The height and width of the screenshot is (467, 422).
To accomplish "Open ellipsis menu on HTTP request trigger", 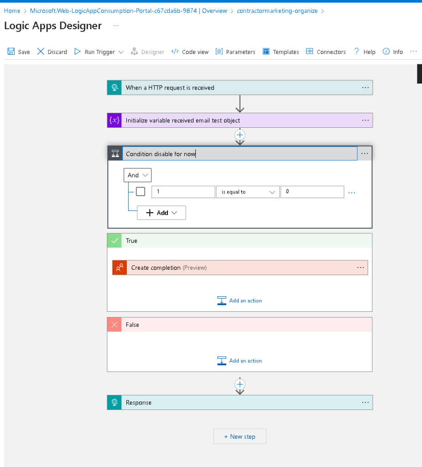I will coord(365,88).
